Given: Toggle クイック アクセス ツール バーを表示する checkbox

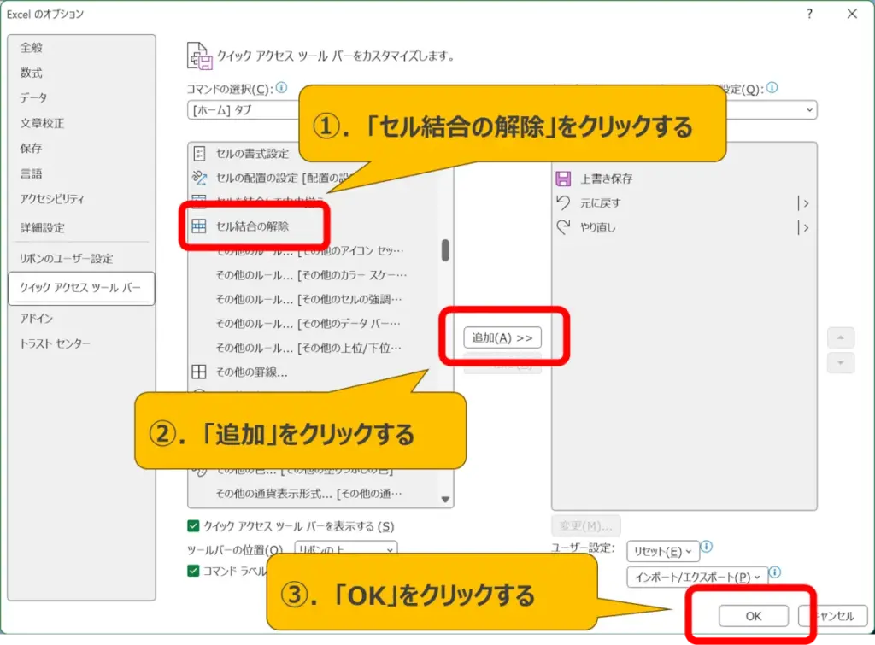Looking at the screenshot, I should coord(193,526).
